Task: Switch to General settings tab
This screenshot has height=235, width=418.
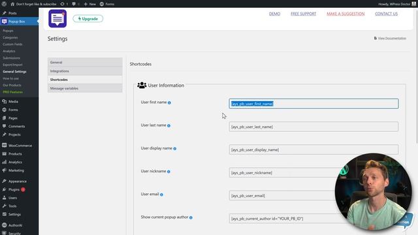Action: tap(85, 63)
